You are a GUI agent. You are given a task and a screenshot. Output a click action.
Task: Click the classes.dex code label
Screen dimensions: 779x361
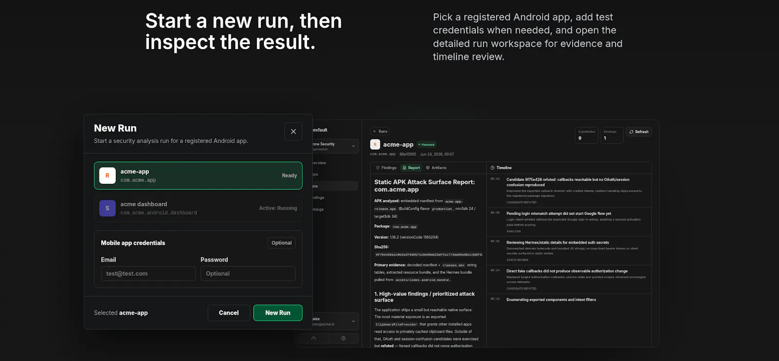tap(454, 266)
